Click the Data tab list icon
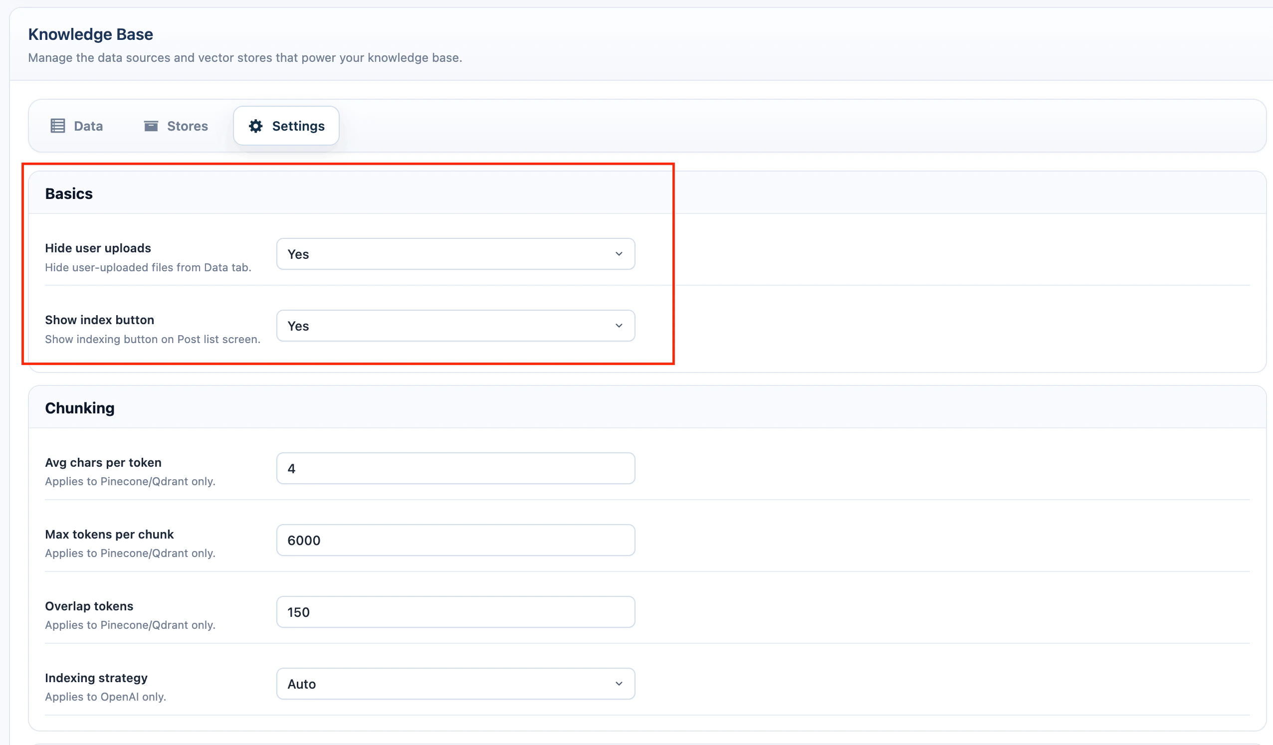Image resolution: width=1273 pixels, height=745 pixels. tap(57, 126)
